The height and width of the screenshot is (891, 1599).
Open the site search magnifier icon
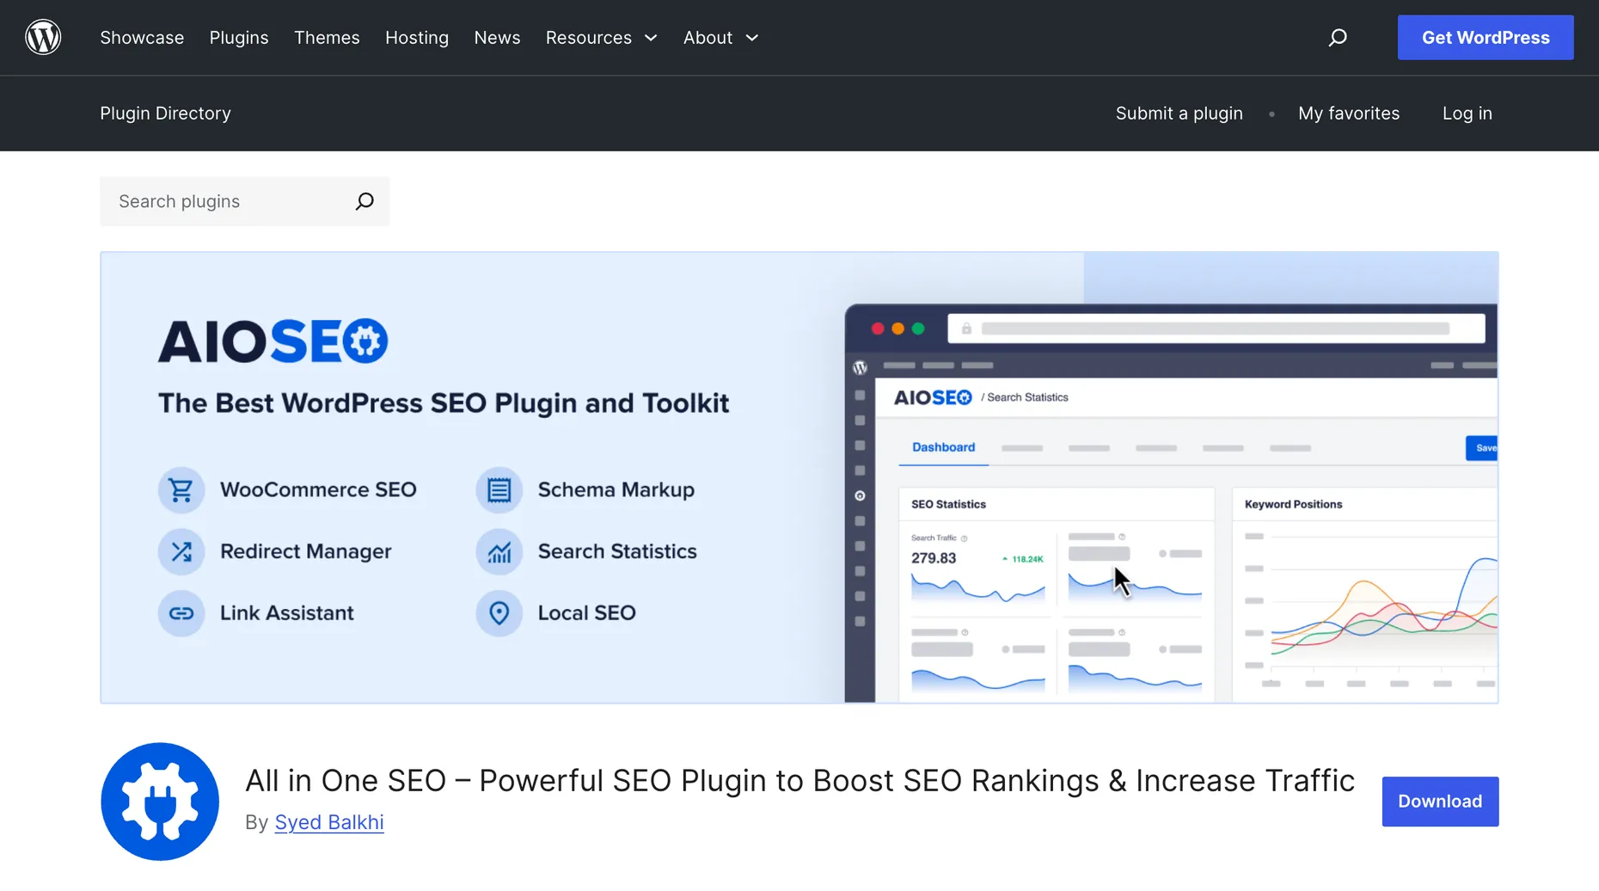(1338, 38)
